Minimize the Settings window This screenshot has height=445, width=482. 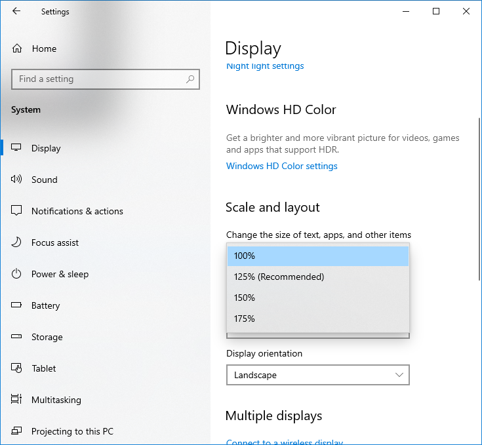pyautogui.click(x=406, y=11)
